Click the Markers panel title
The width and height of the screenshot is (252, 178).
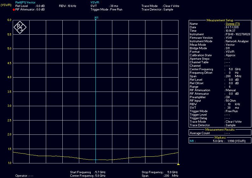click(x=220, y=138)
